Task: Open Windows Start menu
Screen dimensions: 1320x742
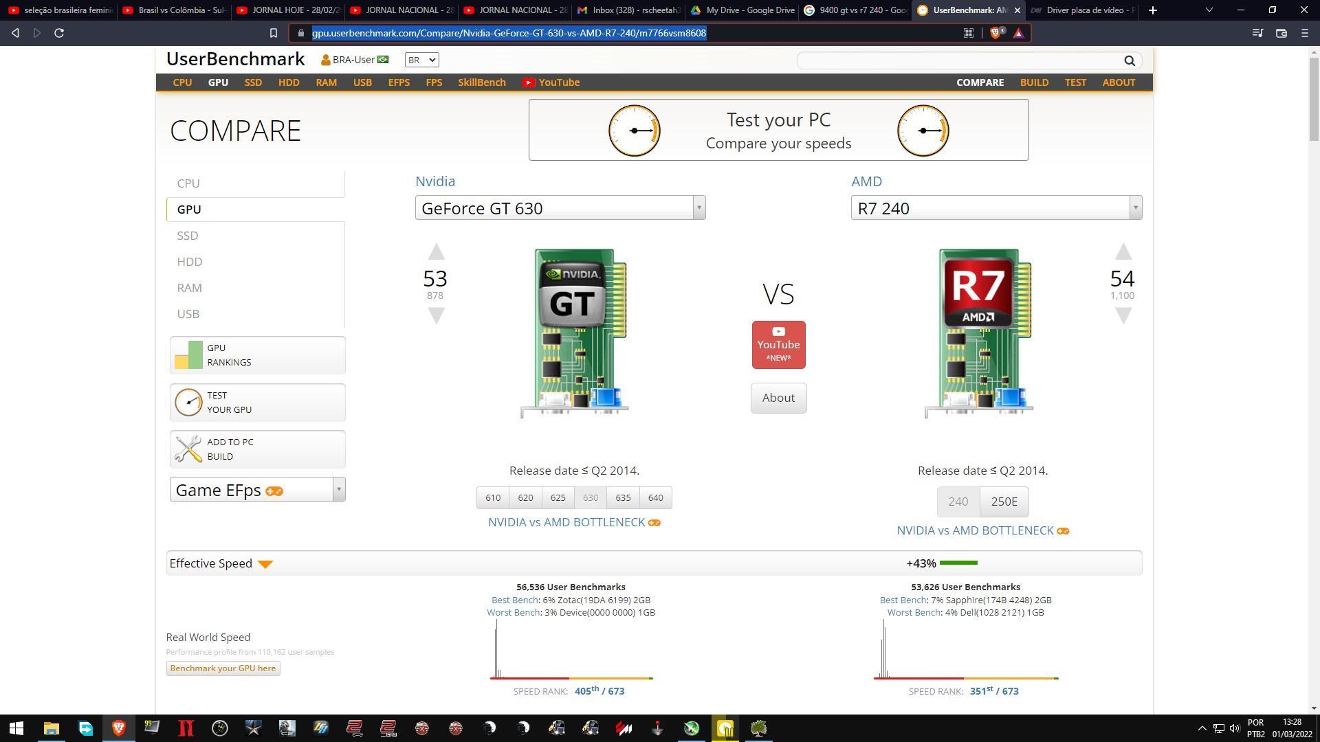Action: click(x=16, y=728)
